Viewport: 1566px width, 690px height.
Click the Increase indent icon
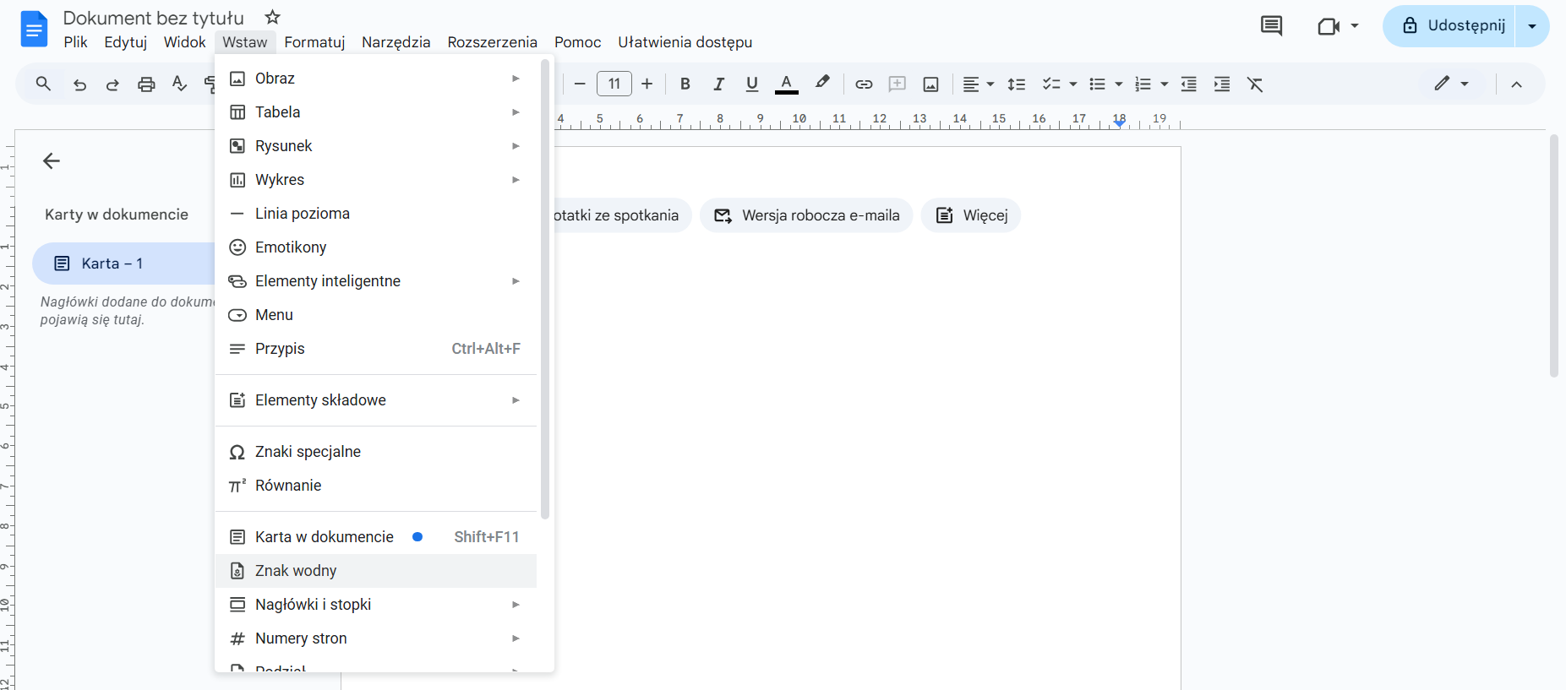[1221, 84]
